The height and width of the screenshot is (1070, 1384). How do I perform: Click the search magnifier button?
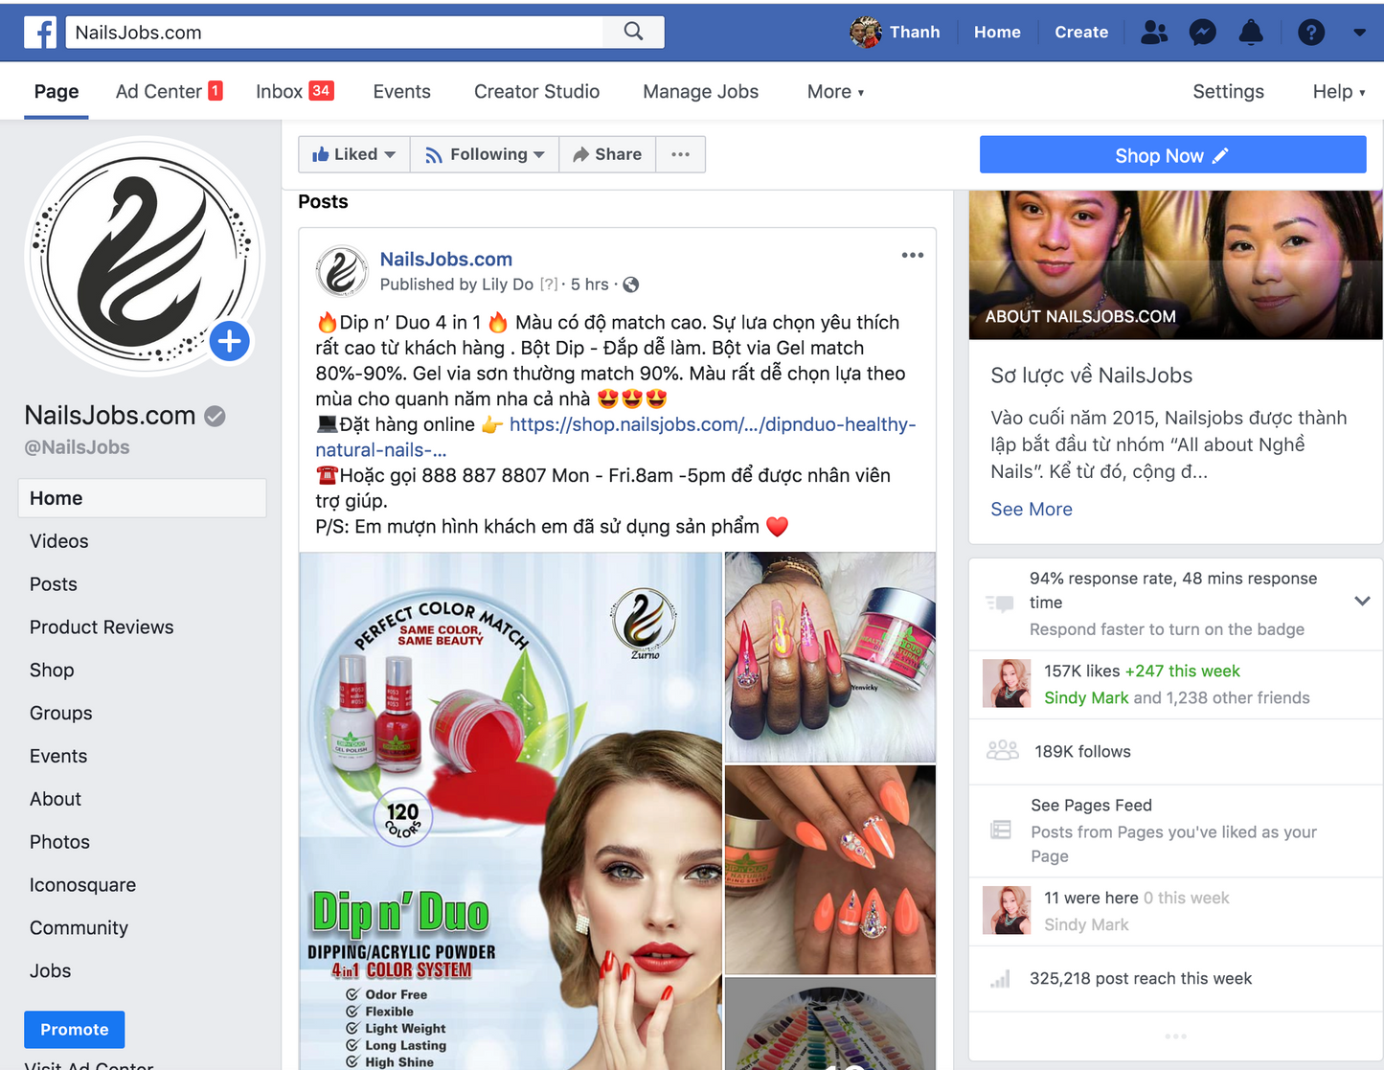click(x=633, y=32)
